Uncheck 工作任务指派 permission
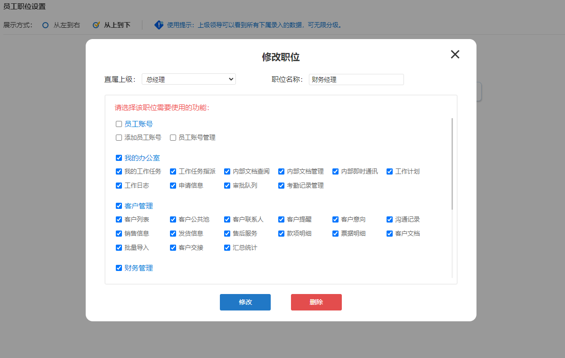 pyautogui.click(x=173, y=172)
